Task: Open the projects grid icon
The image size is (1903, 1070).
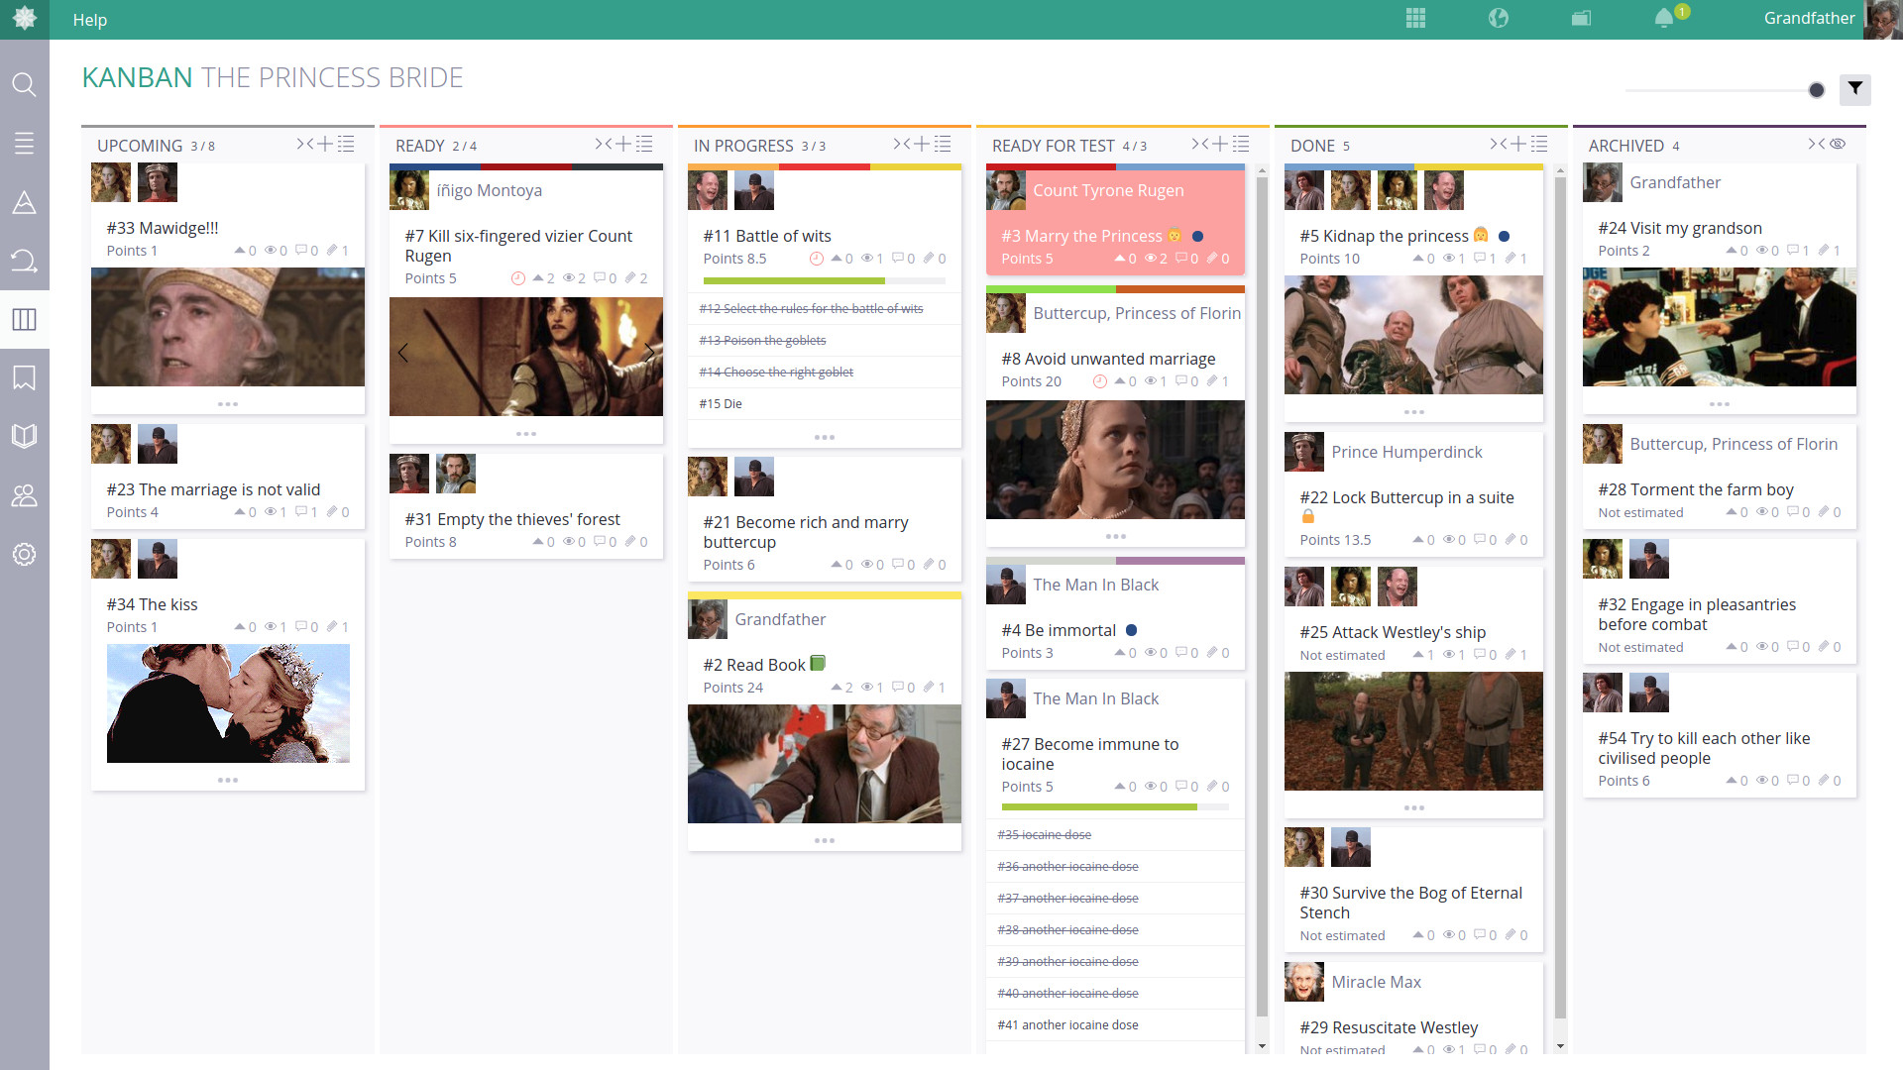Action: pyautogui.click(x=1415, y=19)
